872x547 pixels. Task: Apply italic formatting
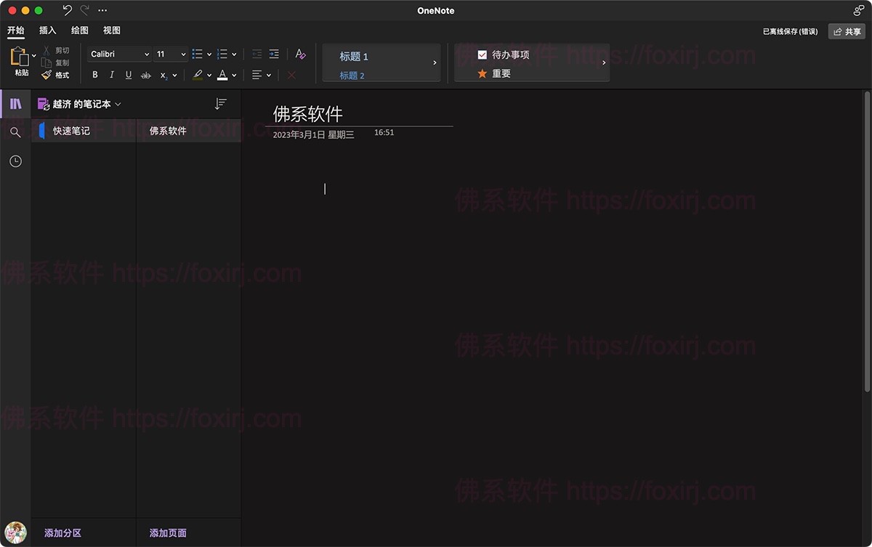[111, 74]
